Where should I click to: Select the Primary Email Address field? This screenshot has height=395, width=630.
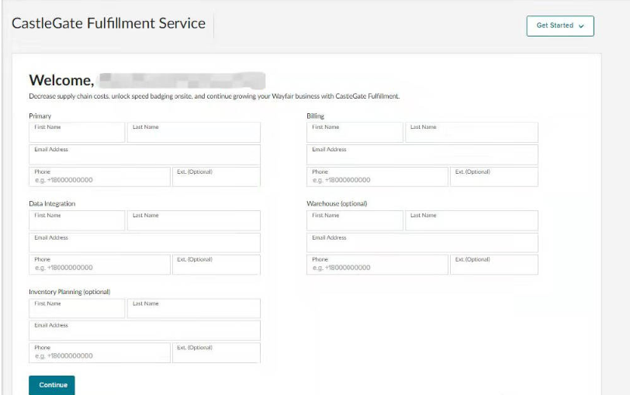click(144, 154)
